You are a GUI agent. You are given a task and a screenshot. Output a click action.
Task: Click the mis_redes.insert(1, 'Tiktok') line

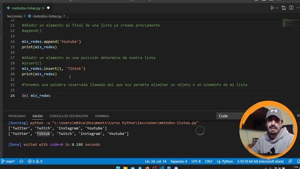(x=53, y=69)
